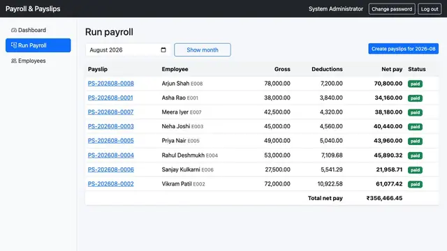The image size is (447, 251).
Task: Click the Run Payroll cash icon
Action: point(14,45)
